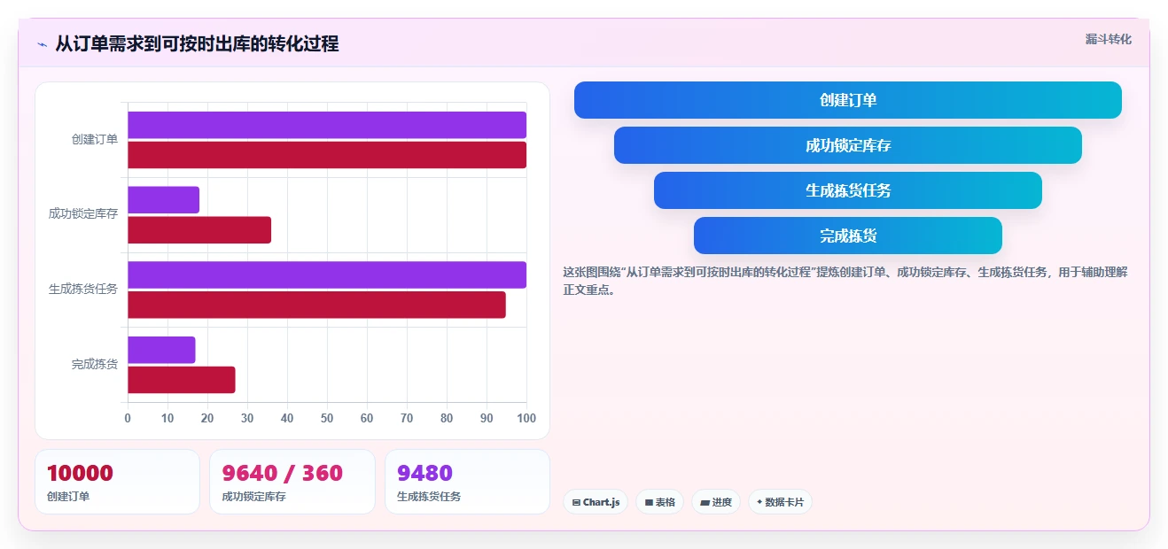This screenshot has height=549, width=1168.
Task: Click the Chart.js tag chip
Action: pyautogui.click(x=596, y=502)
